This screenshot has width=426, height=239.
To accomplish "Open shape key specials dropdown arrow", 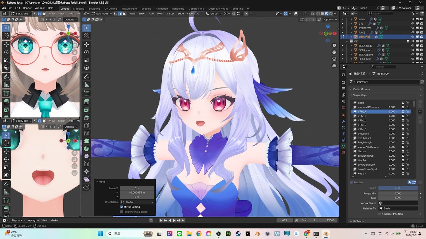I will (x=420, y=112).
